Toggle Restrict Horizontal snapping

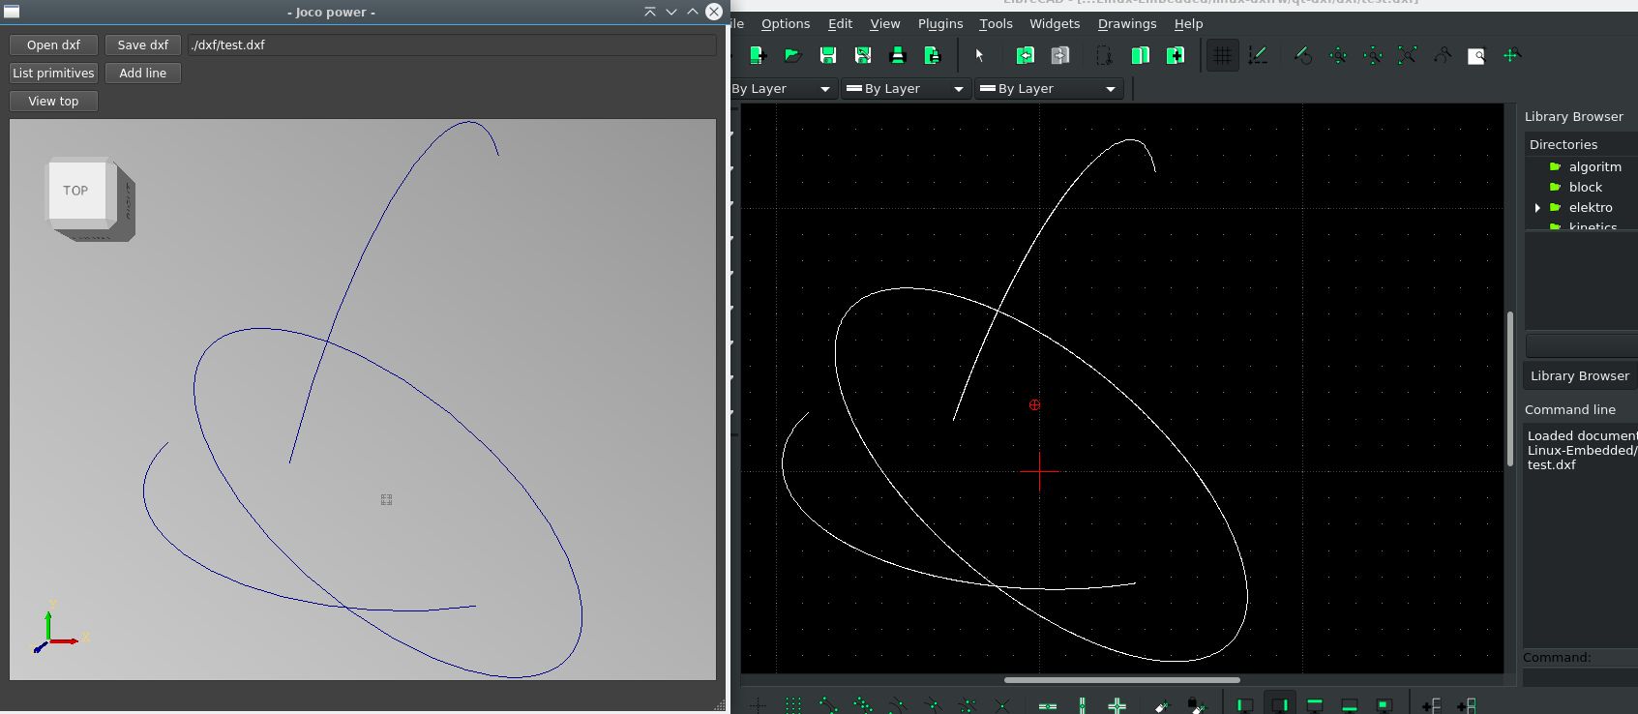pos(1047,705)
